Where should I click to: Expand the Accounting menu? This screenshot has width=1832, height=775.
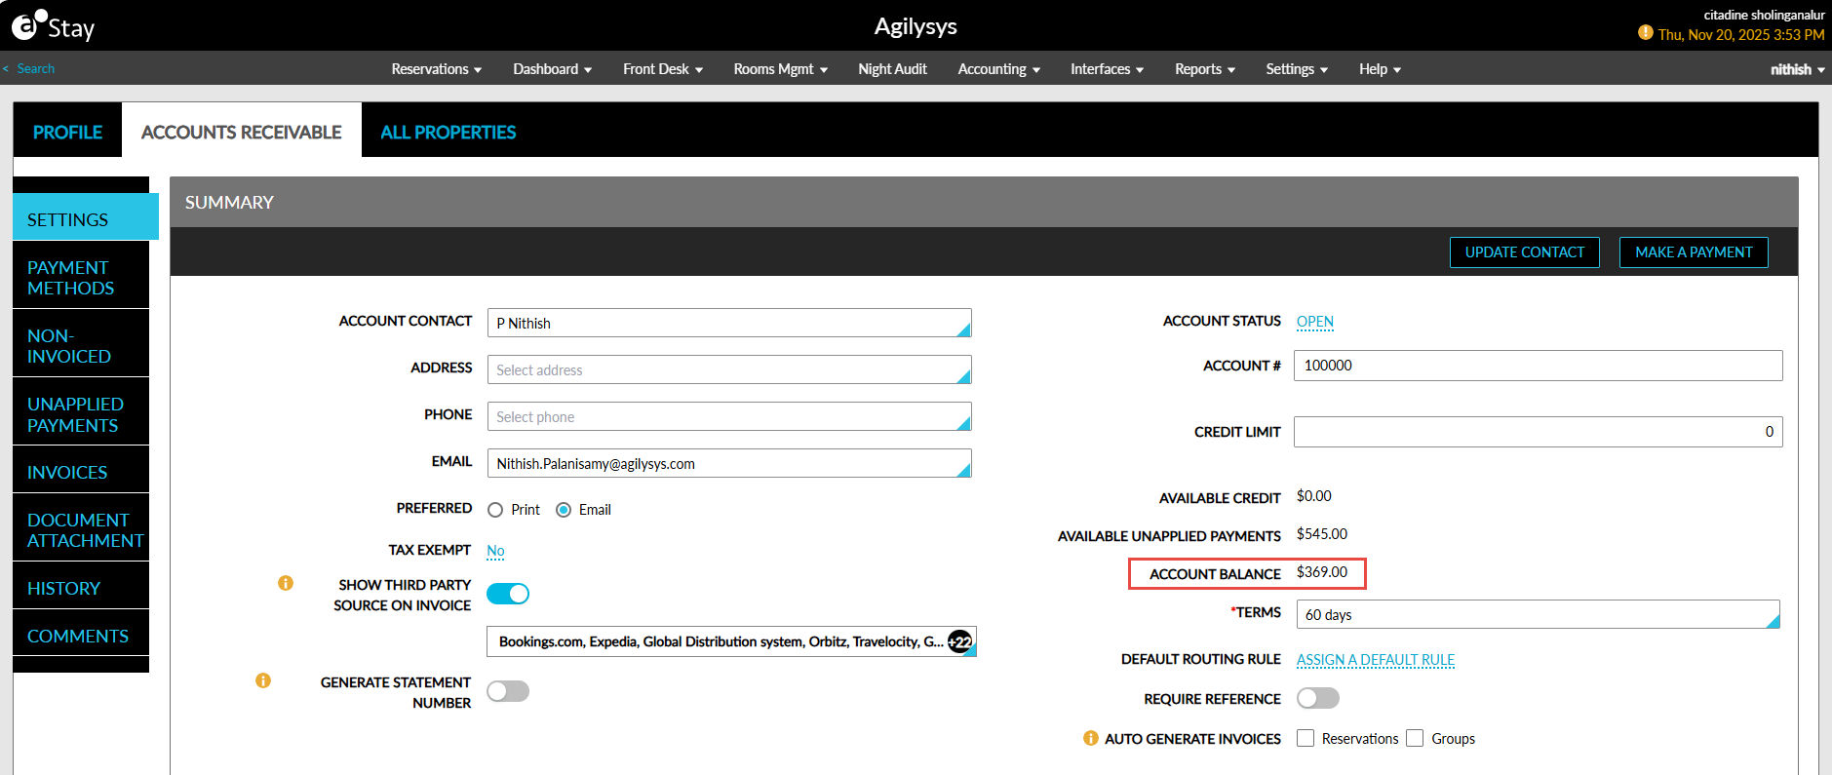[998, 69]
